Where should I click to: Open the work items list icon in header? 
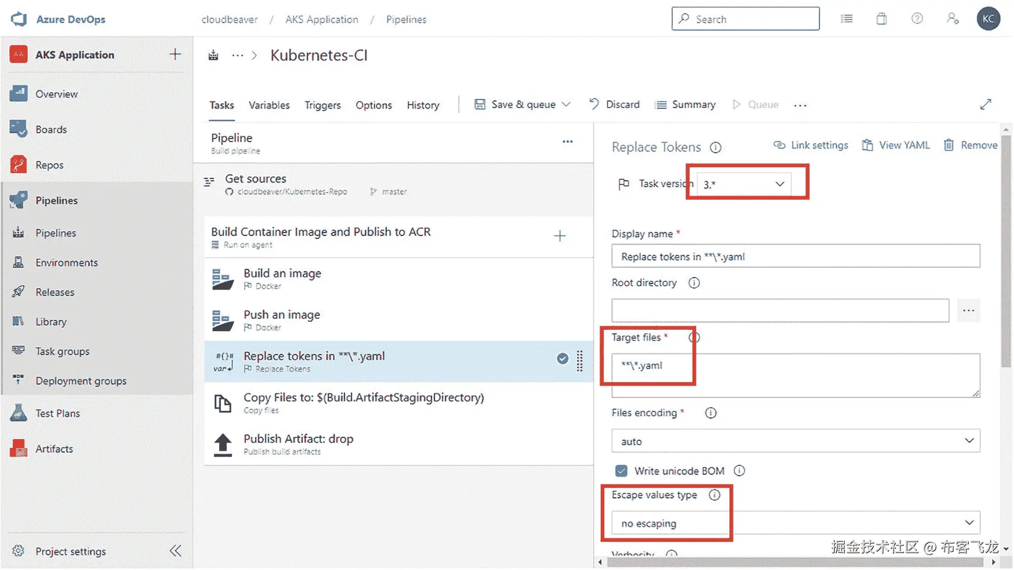(x=846, y=19)
